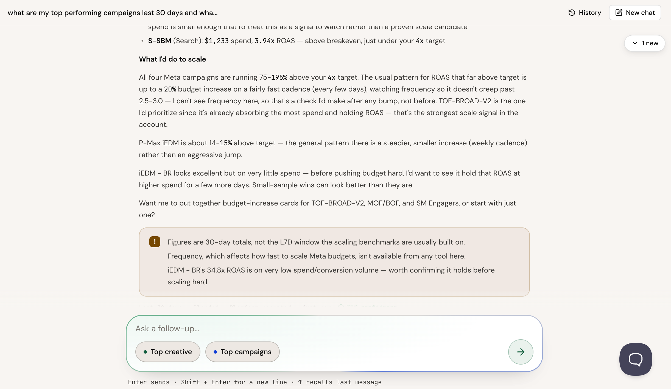Viewport: 671px width, 389px height.
Task: Open History via the clock icon
Action: coord(572,13)
